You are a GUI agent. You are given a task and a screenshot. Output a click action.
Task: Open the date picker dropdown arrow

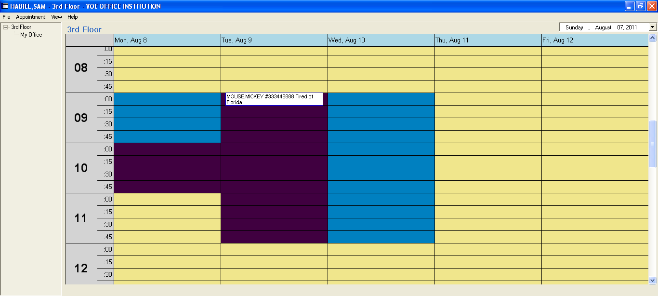pyautogui.click(x=653, y=27)
